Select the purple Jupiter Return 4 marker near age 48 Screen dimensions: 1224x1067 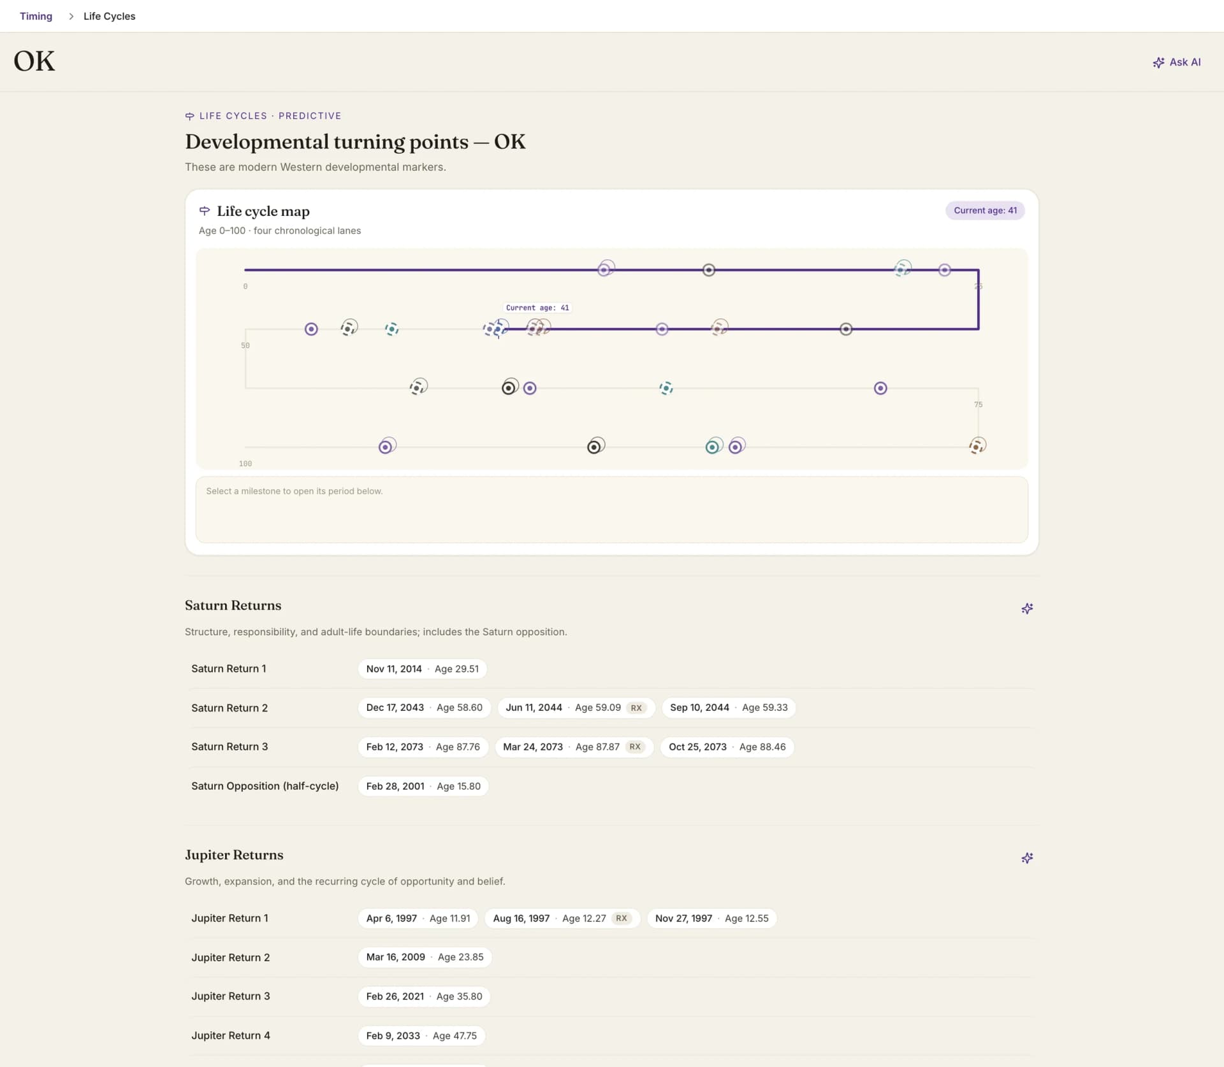(311, 329)
